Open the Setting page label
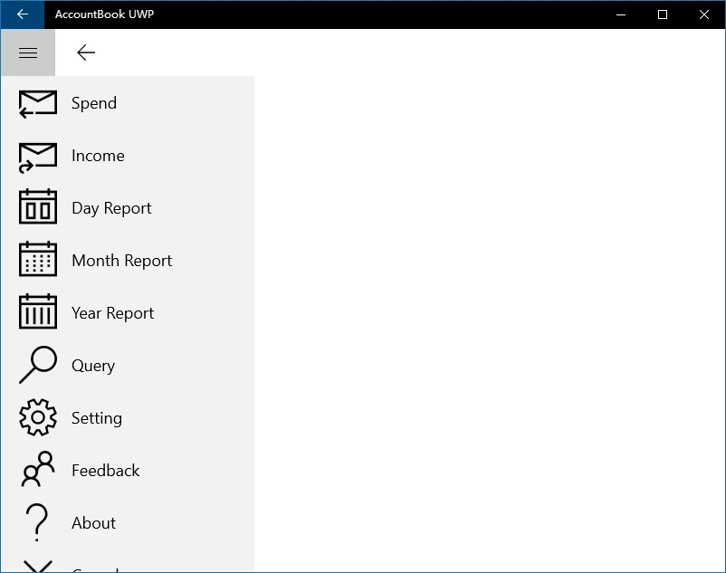Viewport: 726px width, 573px height. point(97,418)
